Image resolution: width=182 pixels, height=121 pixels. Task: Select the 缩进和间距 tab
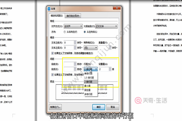click(x=56, y=15)
